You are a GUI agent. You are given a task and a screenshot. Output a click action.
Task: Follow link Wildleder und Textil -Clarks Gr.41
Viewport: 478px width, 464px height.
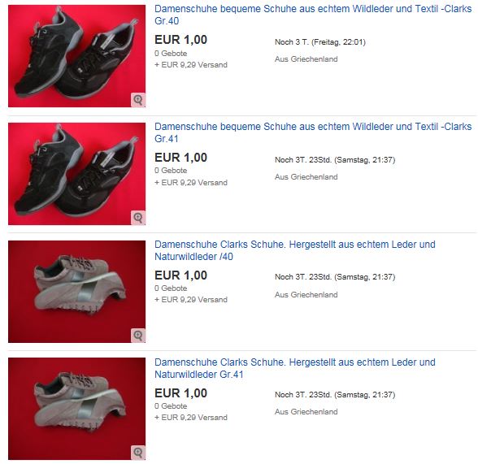(313, 132)
